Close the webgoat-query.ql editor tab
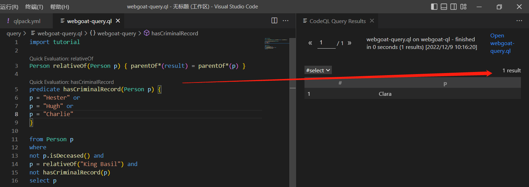 click(118, 21)
